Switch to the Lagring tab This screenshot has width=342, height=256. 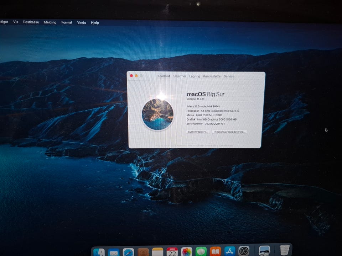point(195,76)
